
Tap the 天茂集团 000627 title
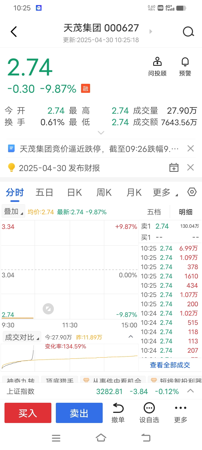(x=101, y=28)
